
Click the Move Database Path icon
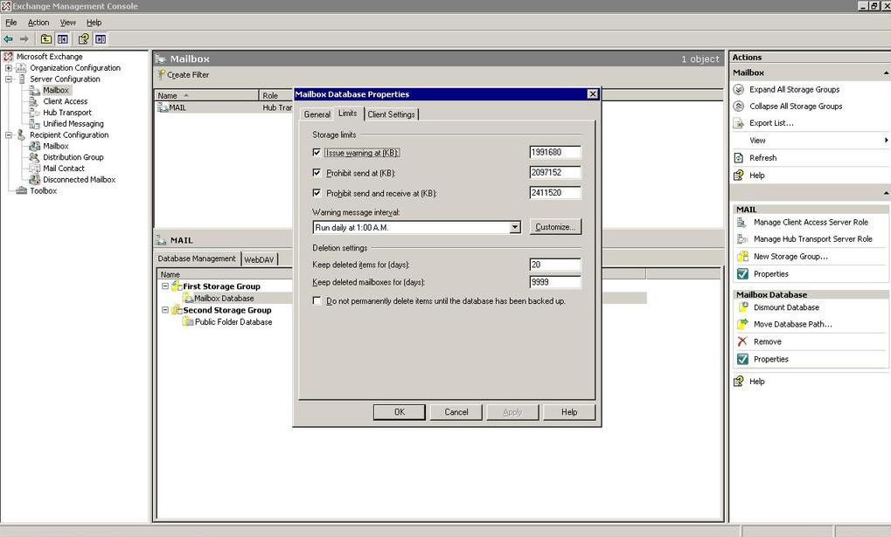click(x=742, y=324)
